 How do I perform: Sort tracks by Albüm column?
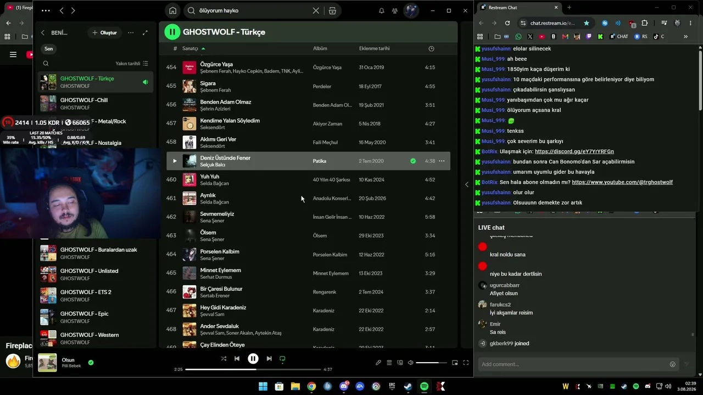(320, 48)
